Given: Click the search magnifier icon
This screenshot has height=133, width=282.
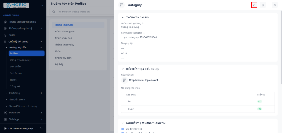Looking at the screenshot, I should click(54, 12).
